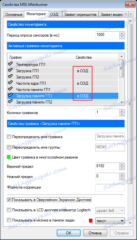Enable Переопределить имя графика checkbox
Image resolution: width=137 pixels, height=240 pixels.
click(9, 136)
